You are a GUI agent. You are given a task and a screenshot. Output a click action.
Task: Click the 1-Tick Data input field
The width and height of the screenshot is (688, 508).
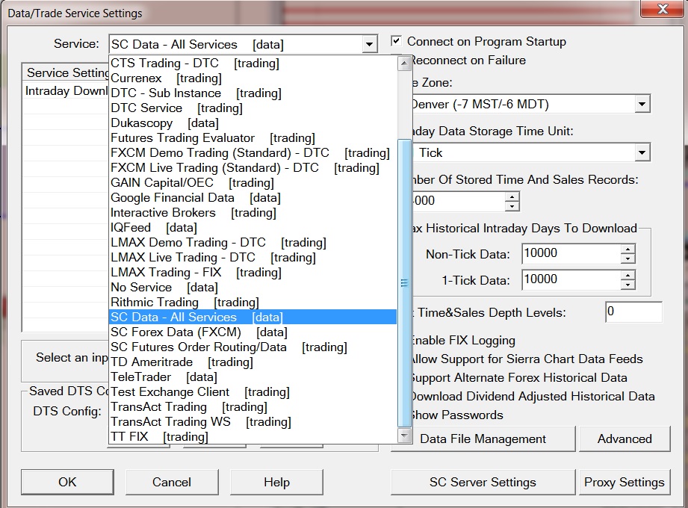click(x=571, y=280)
